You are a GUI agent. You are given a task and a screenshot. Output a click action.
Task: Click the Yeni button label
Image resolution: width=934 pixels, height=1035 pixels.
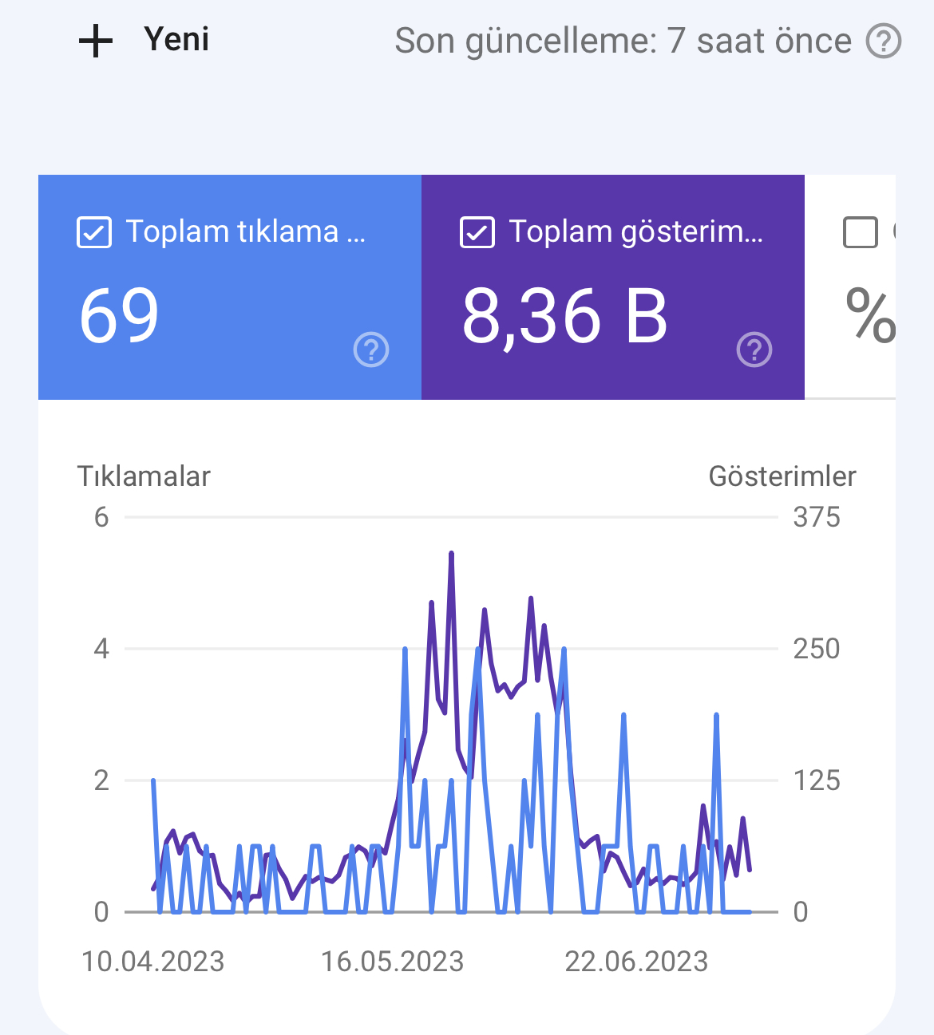(176, 39)
